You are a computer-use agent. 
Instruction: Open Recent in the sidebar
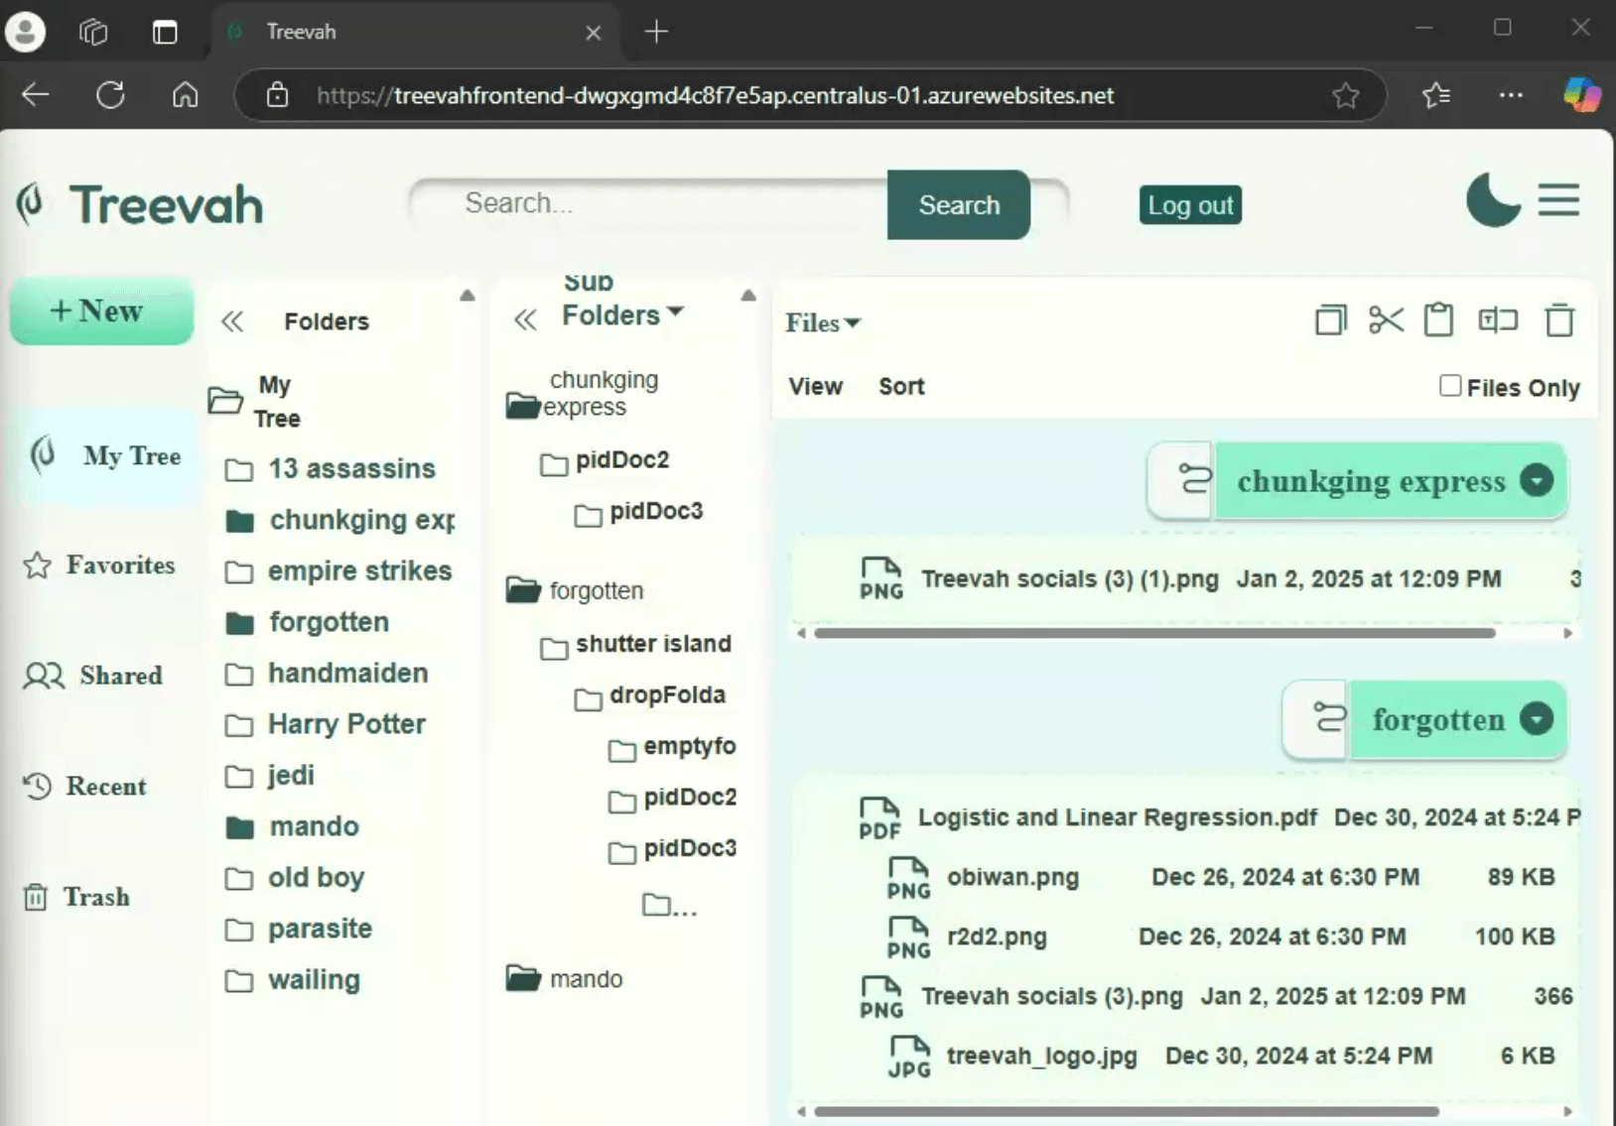click(84, 787)
